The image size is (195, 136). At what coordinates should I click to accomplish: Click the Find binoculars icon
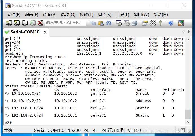coord(108,23)
